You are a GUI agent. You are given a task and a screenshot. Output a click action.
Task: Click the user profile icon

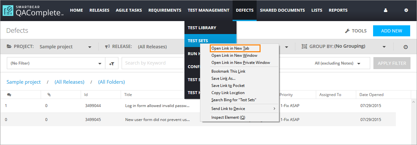(x=386, y=10)
